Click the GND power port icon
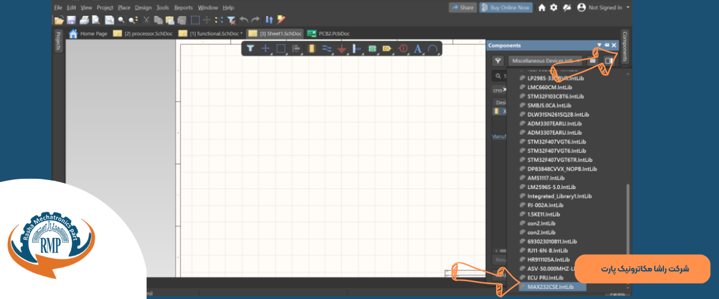Image resolution: width=719 pixels, height=299 pixels. (x=342, y=48)
